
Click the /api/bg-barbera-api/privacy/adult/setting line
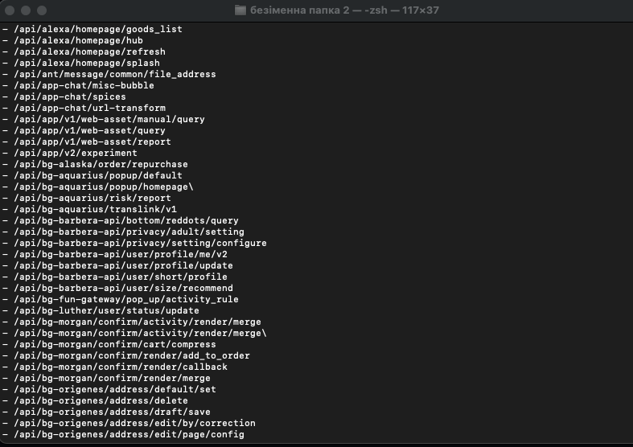pos(123,232)
